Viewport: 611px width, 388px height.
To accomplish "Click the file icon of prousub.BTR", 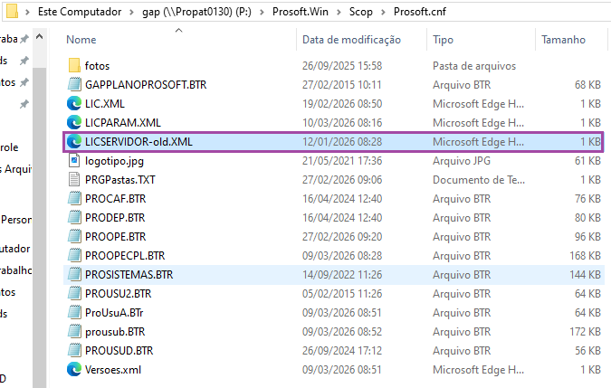I will [x=74, y=332].
